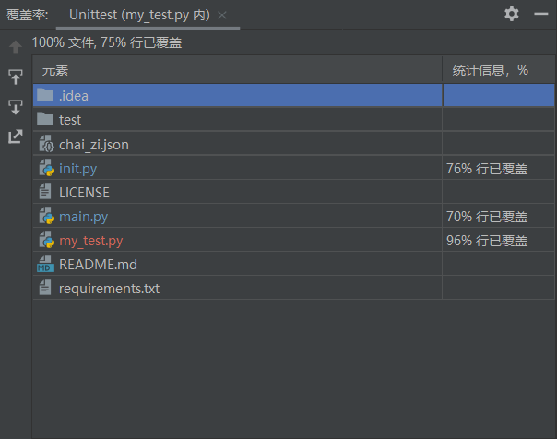Open the gear settings icon
The height and width of the screenshot is (439, 557).
[x=512, y=14]
